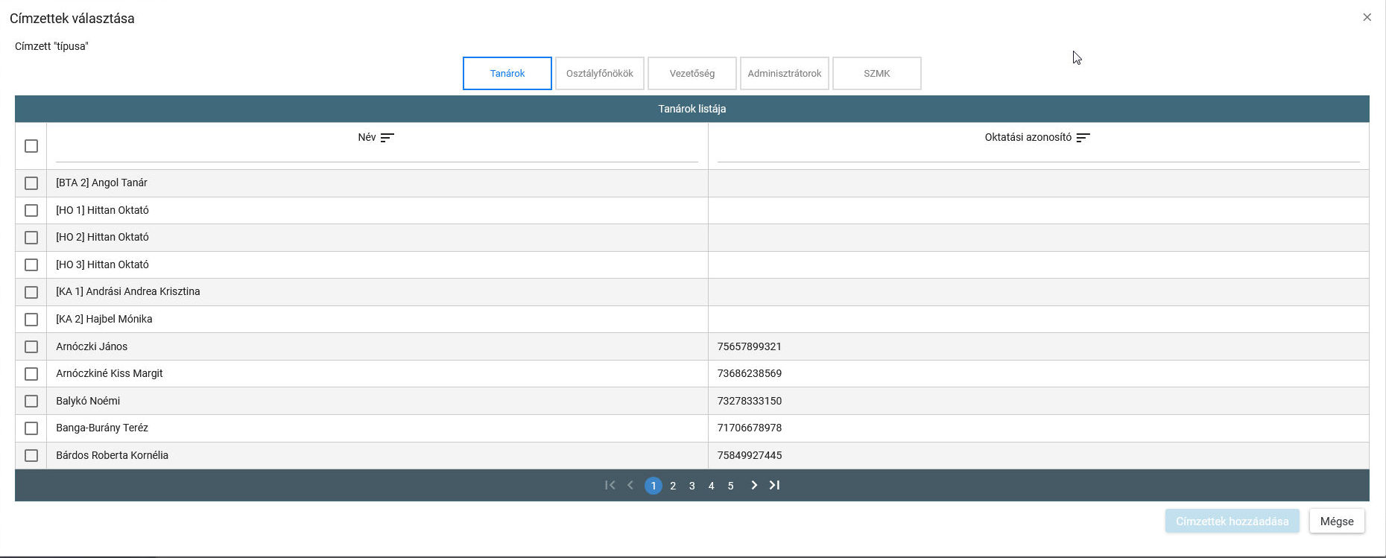Viewport: 1386px width, 558px height.
Task: Go to page 3 of the list
Action: (x=692, y=486)
